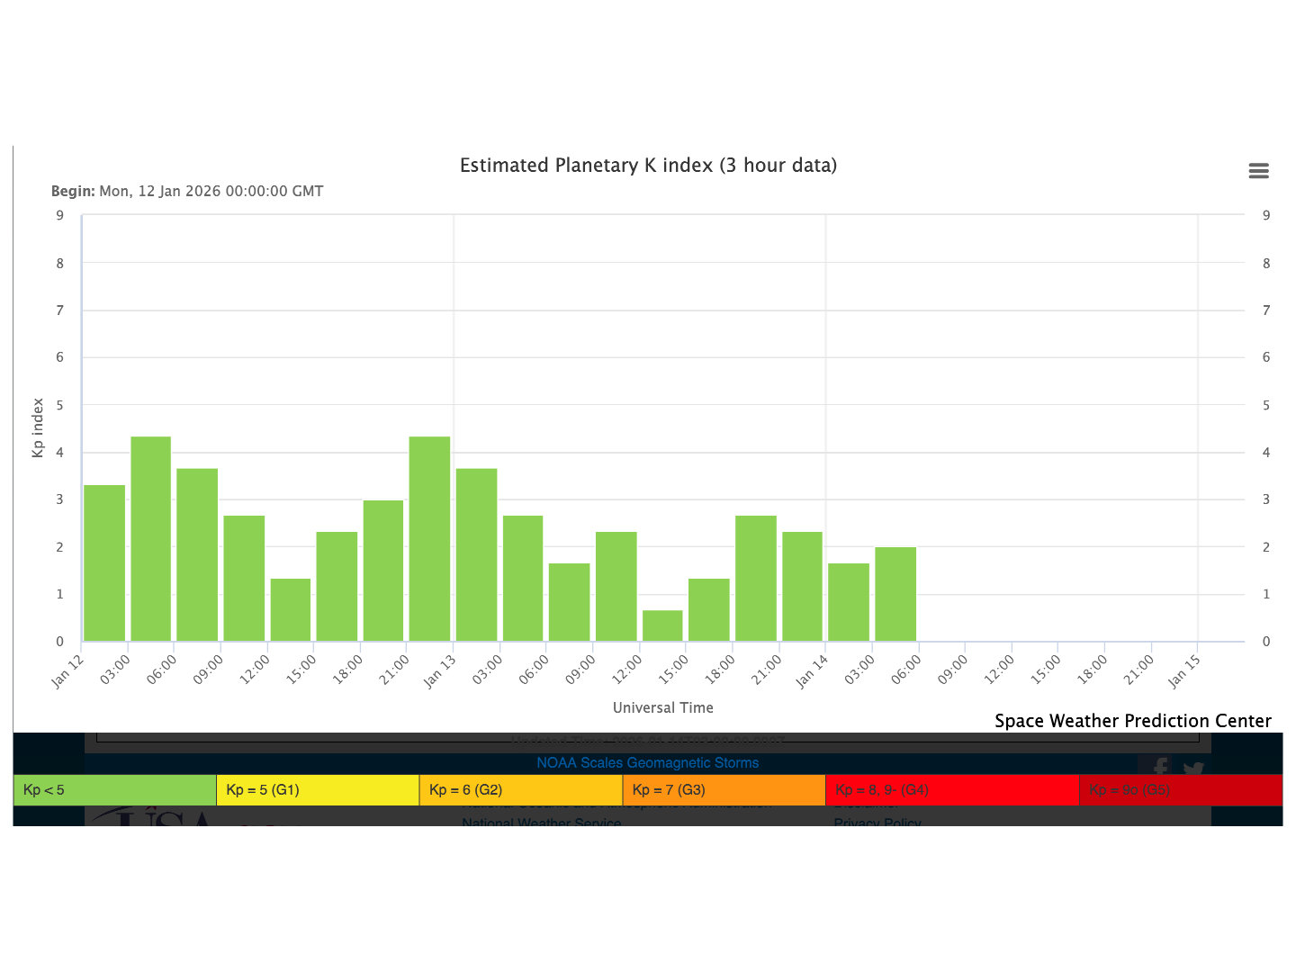Screen dimensions: 1296x972
Task: Click the first bar starting at Jan 12
Action: click(x=104, y=563)
